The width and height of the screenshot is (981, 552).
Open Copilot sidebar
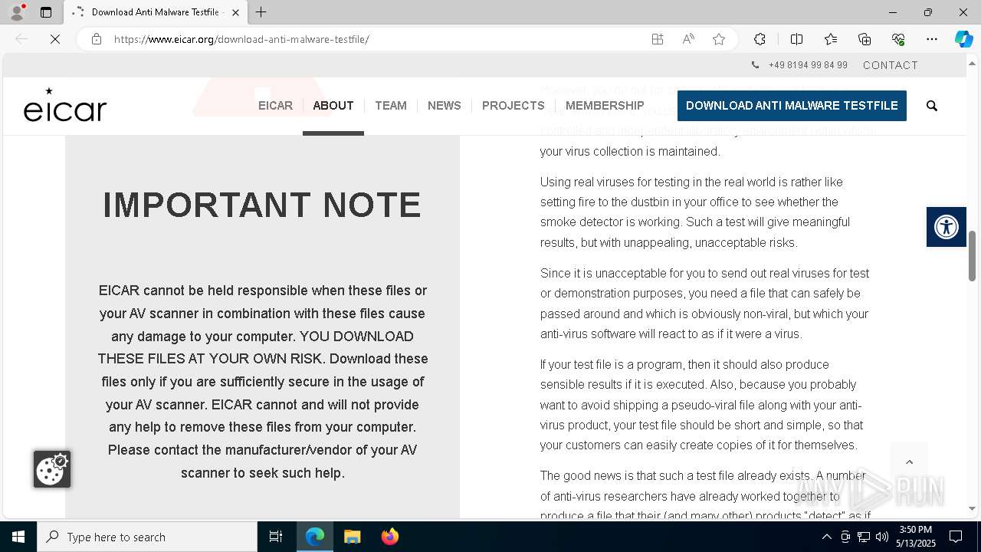pyautogui.click(x=963, y=39)
